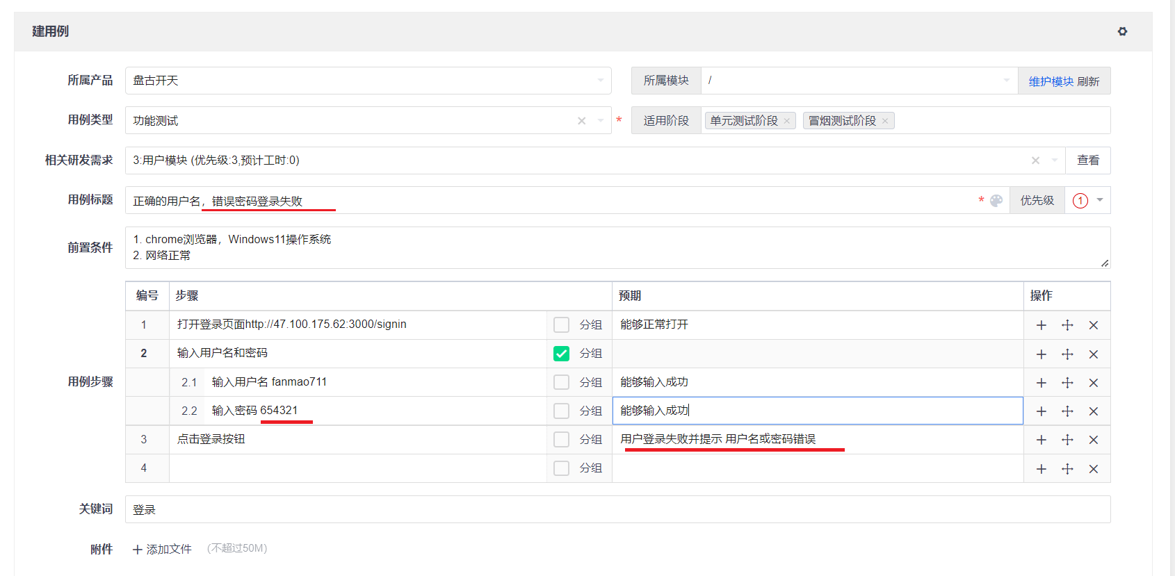Click move icon for step 4
The image size is (1175, 576).
pos(1067,469)
